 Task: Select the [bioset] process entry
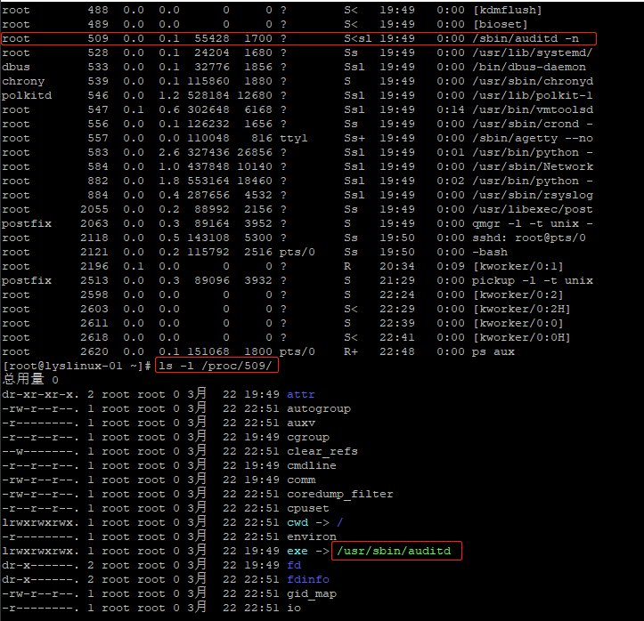pos(500,24)
